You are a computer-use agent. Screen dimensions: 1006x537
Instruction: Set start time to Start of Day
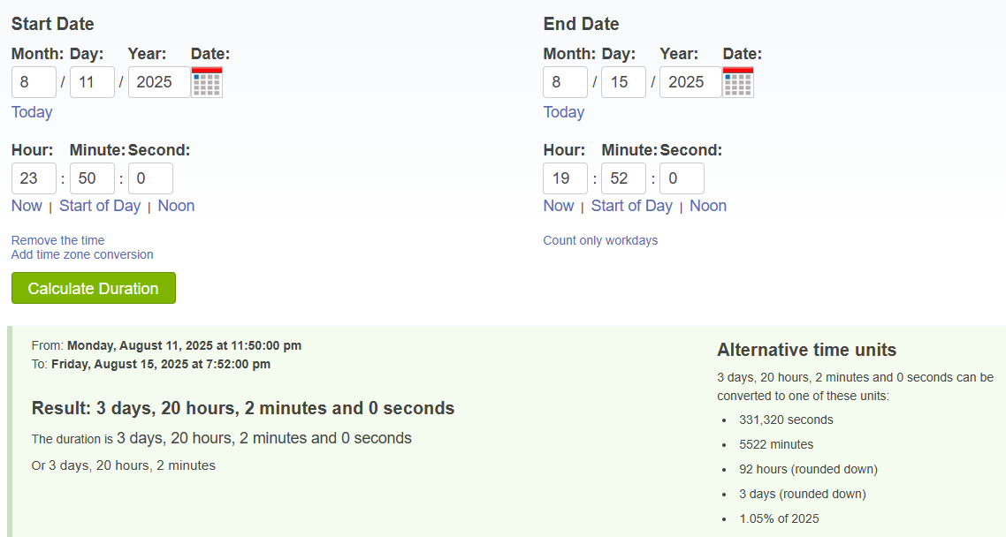pyautogui.click(x=100, y=206)
